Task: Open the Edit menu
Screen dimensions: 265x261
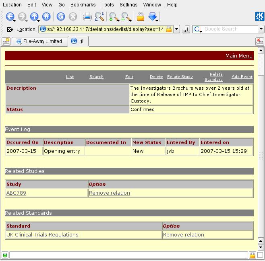Action: click(31, 5)
